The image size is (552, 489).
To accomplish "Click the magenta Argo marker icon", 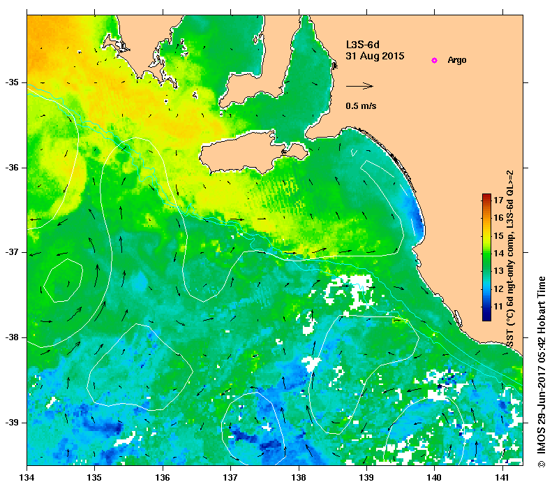I will [435, 61].
